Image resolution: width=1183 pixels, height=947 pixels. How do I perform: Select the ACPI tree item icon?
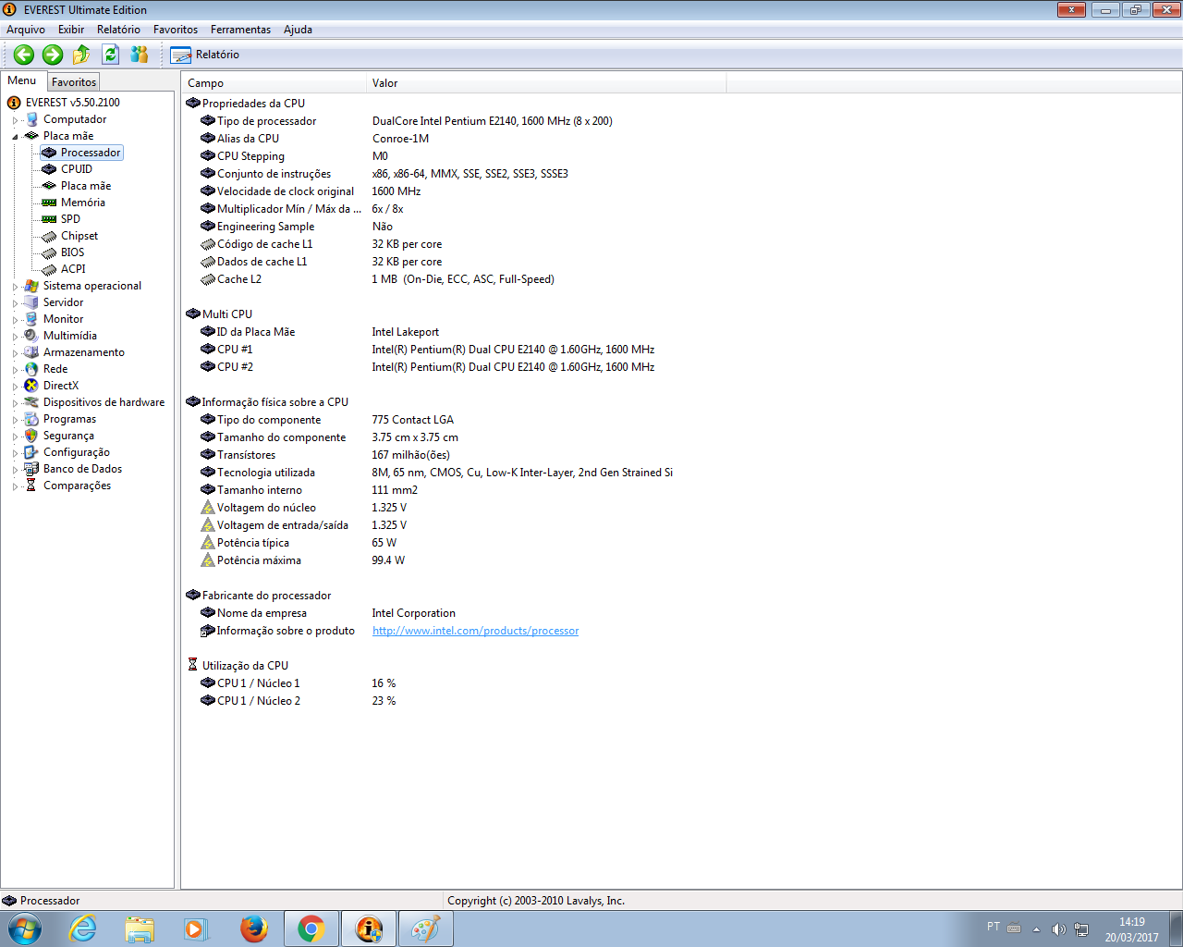click(49, 269)
